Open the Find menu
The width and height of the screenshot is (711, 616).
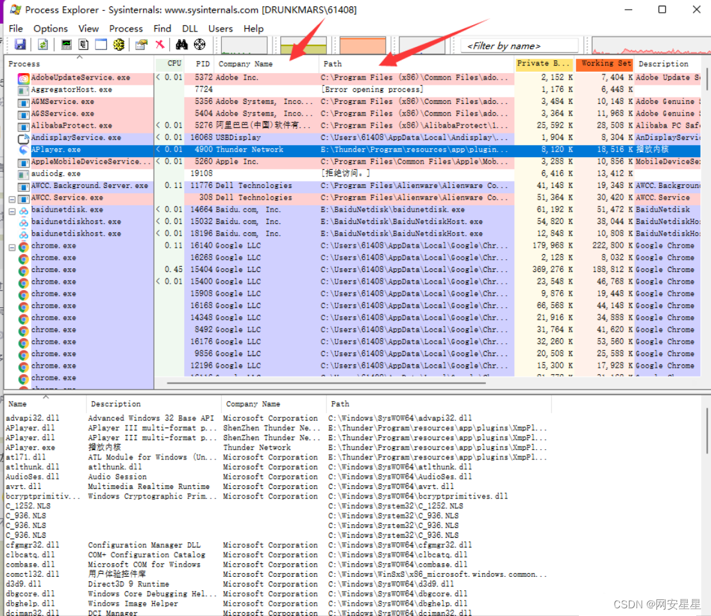162,29
